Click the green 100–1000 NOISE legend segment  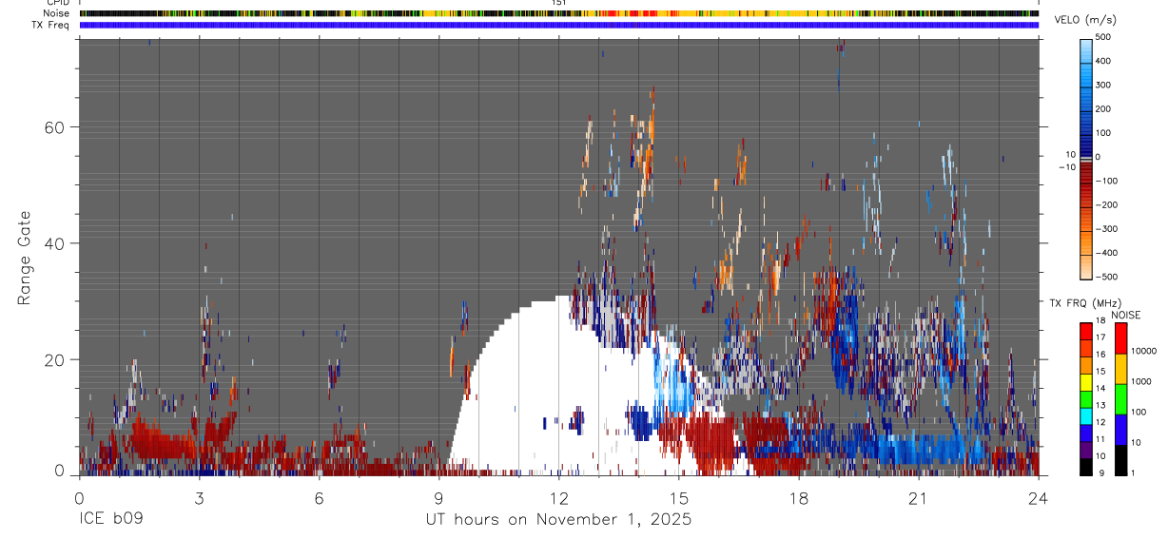1121,399
